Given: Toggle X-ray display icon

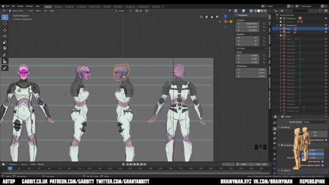Looking at the screenshot, I should 251,11.
